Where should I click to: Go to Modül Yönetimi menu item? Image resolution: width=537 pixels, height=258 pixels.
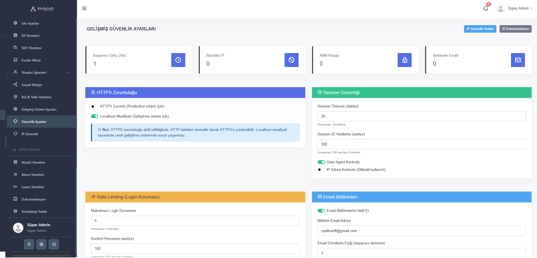click(x=33, y=163)
